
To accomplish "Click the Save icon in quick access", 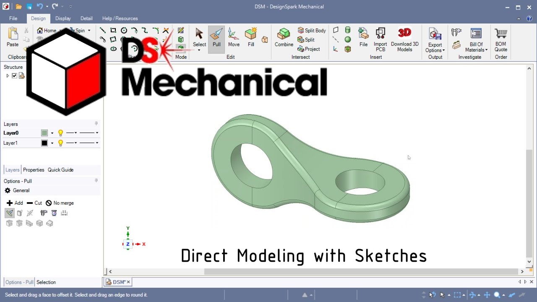I will coord(29,7).
